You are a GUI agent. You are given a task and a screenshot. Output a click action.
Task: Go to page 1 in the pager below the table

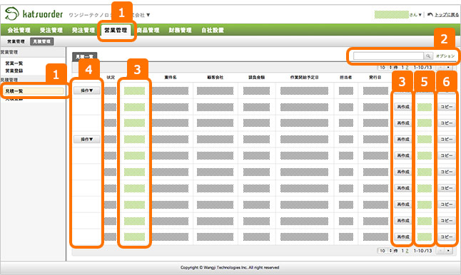click(402, 251)
